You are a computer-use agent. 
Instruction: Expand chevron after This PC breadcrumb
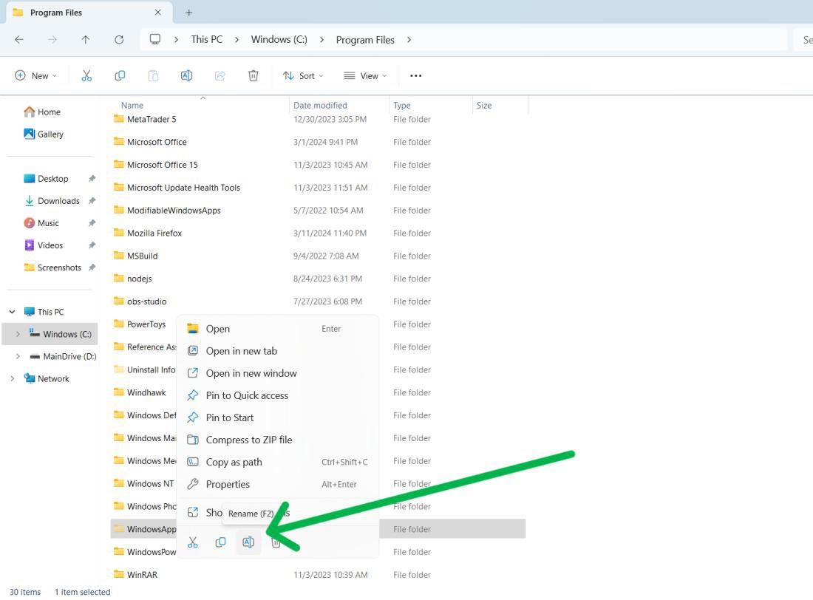pyautogui.click(x=237, y=39)
